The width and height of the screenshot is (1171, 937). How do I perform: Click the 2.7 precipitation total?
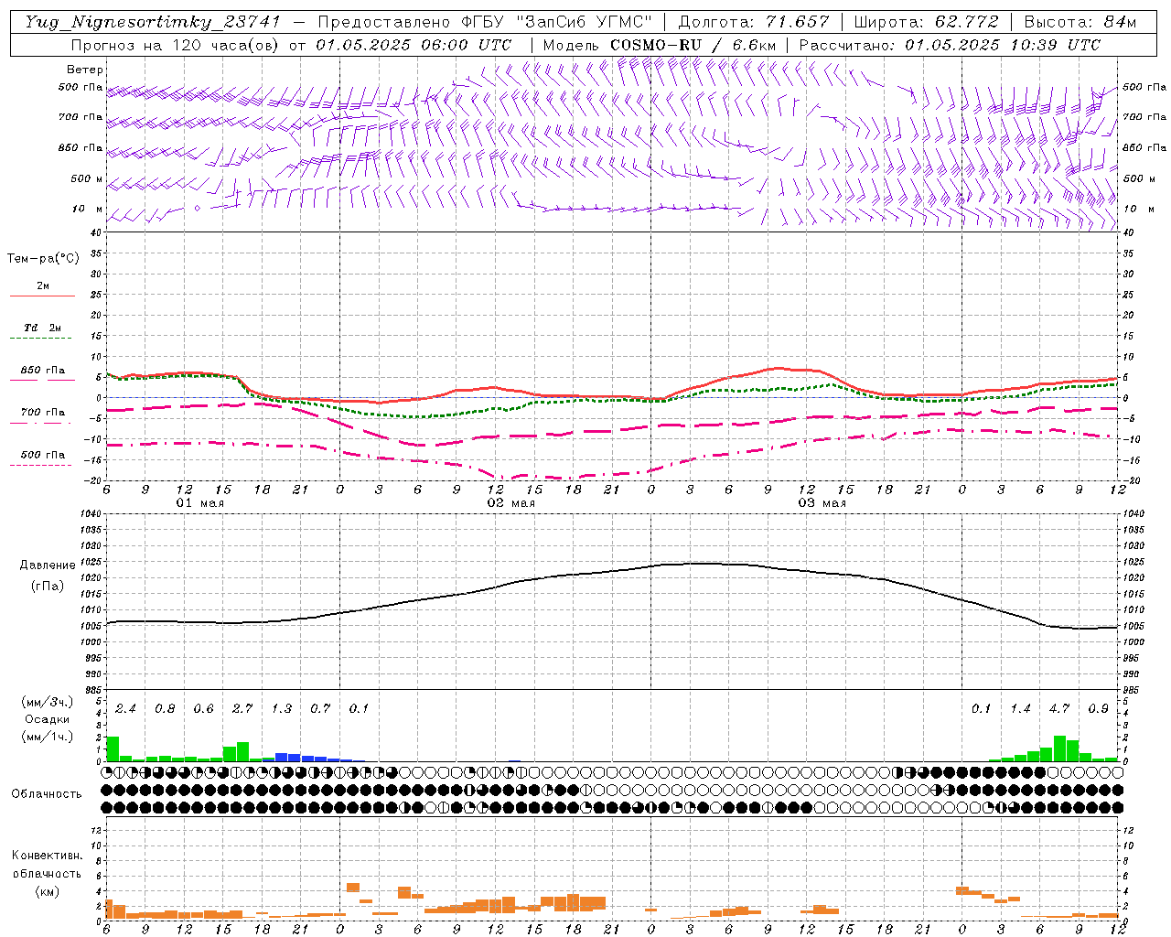(242, 708)
